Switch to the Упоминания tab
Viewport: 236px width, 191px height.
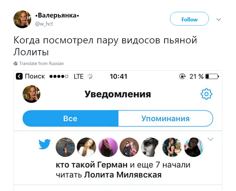165,118
